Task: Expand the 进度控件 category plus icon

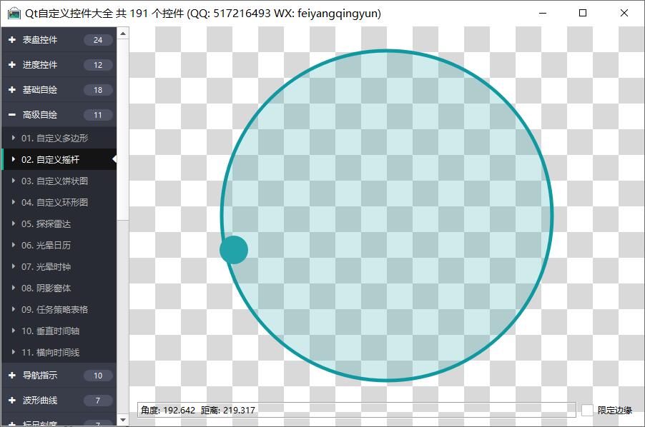Action: tap(12, 65)
